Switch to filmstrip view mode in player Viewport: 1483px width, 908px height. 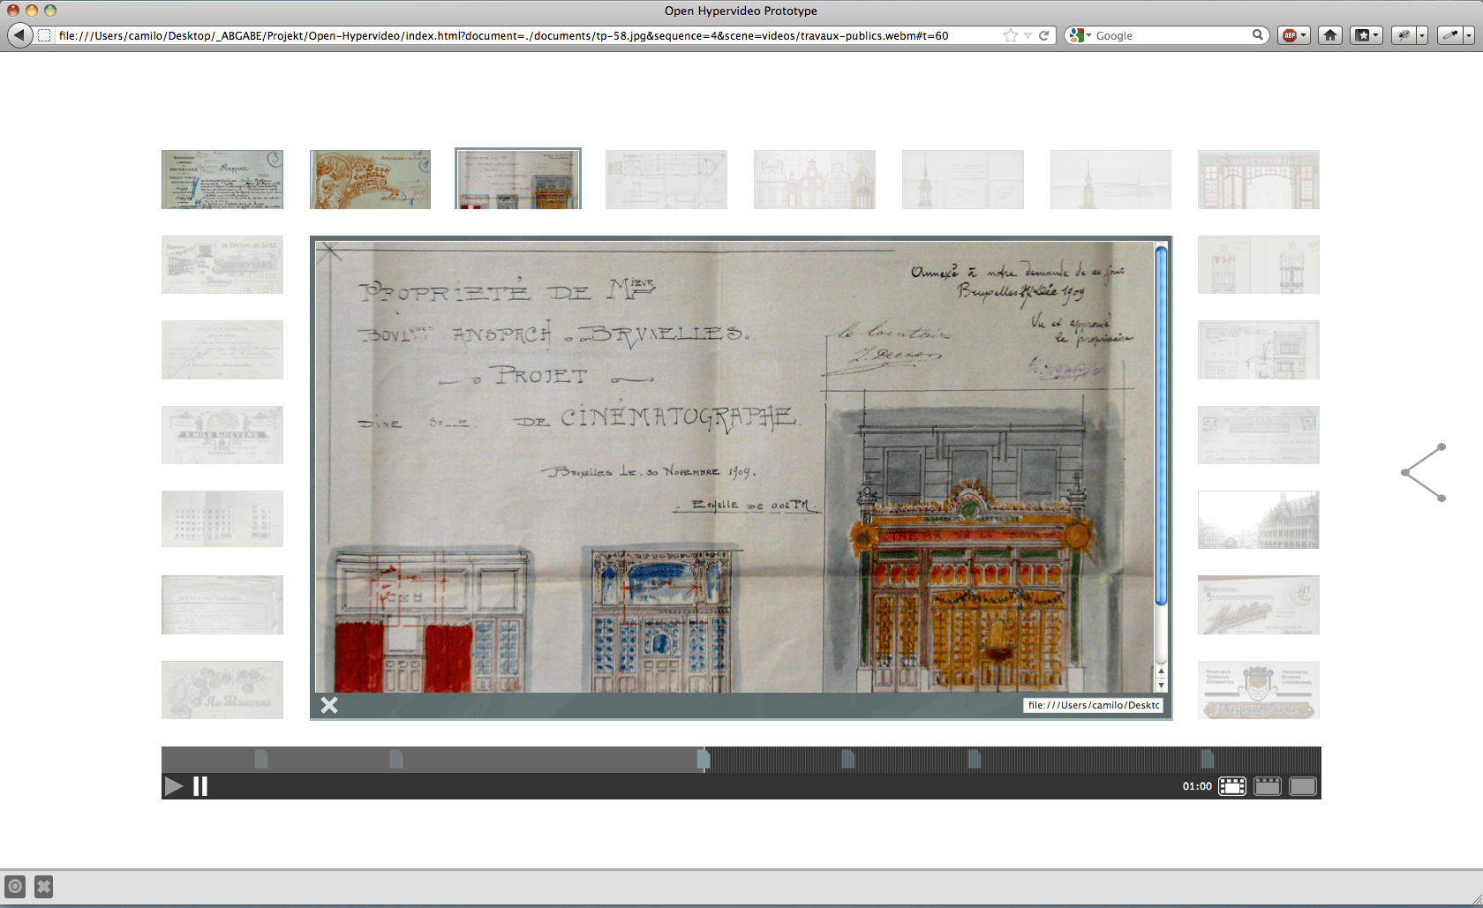click(x=1231, y=786)
